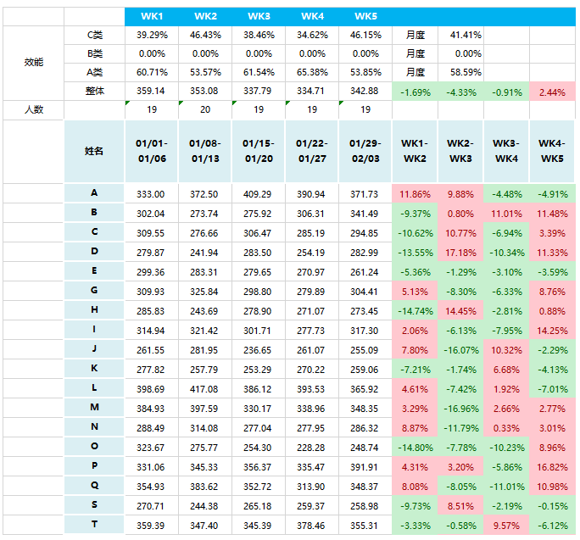Select the headcount cell showing 20
Image resolution: width=580 pixels, height=540 pixels.
[205, 109]
